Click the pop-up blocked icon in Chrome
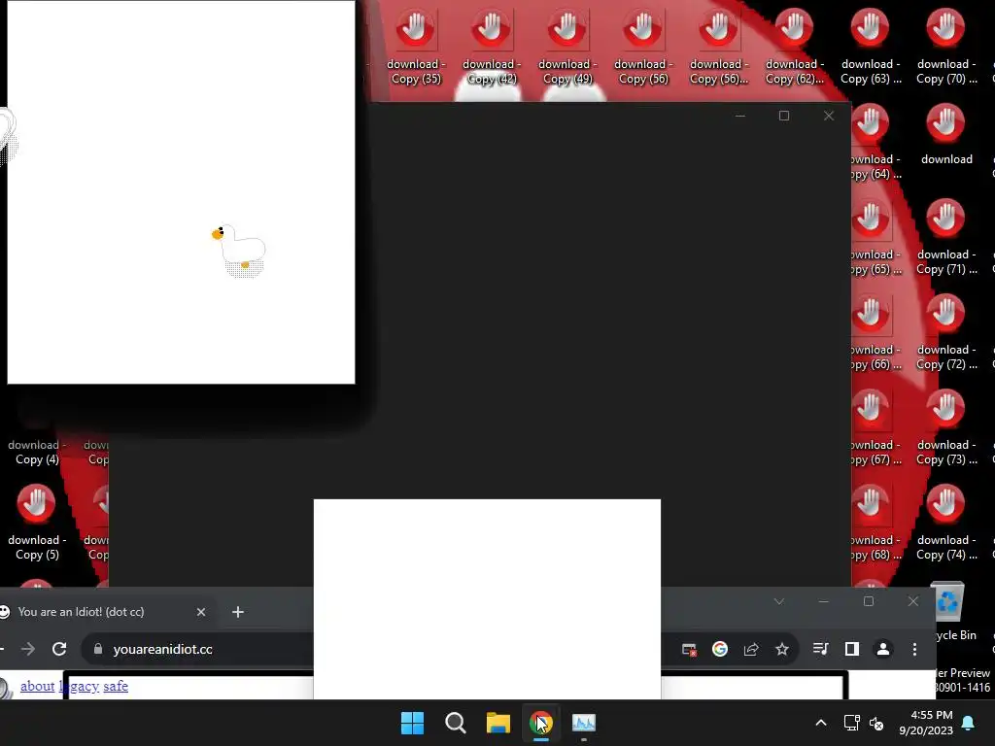 point(689,649)
